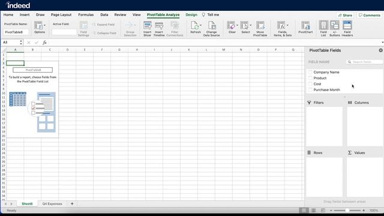
Task: Switch to Page Layout view icon in status bar
Action: pyautogui.click(x=313, y=211)
